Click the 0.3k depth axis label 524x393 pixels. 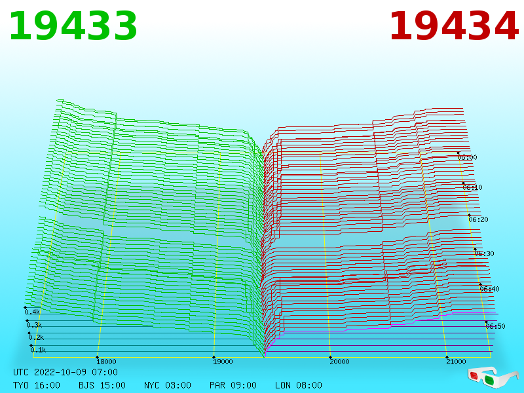tap(34, 325)
